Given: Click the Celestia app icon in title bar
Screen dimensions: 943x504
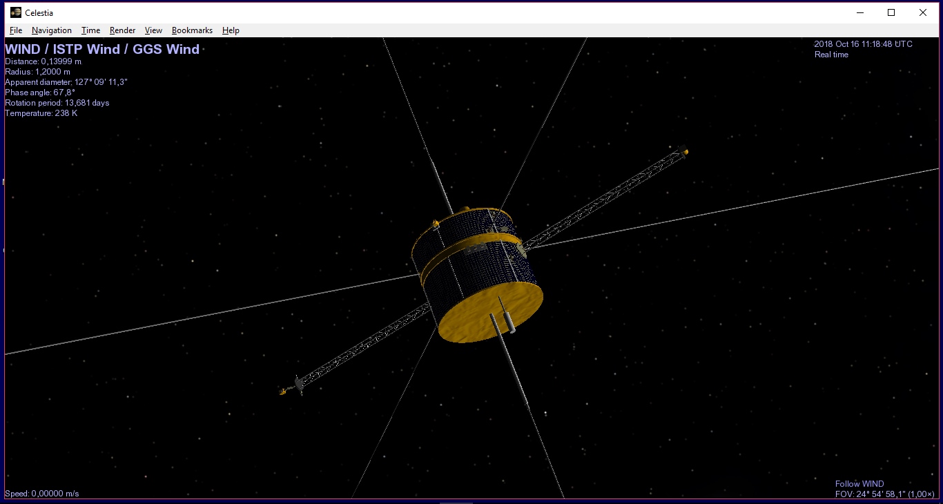Looking at the screenshot, I should (15, 12).
